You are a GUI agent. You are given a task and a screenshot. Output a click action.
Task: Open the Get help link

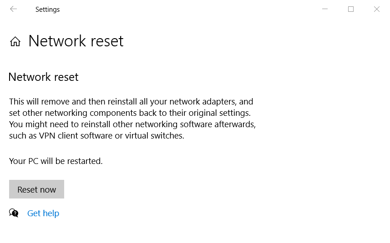pos(43,213)
